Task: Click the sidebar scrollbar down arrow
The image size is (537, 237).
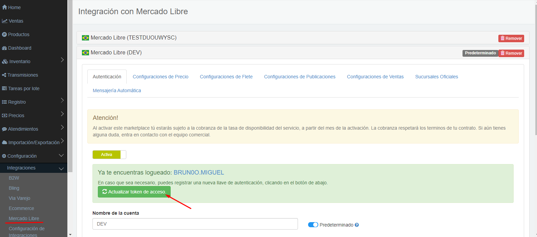Action: tap(70, 234)
